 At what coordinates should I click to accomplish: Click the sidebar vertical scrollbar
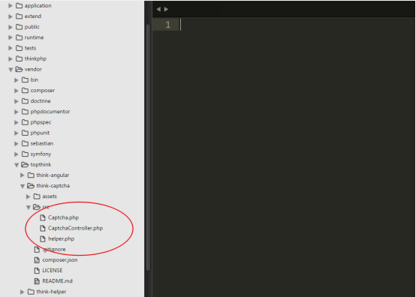(x=149, y=147)
